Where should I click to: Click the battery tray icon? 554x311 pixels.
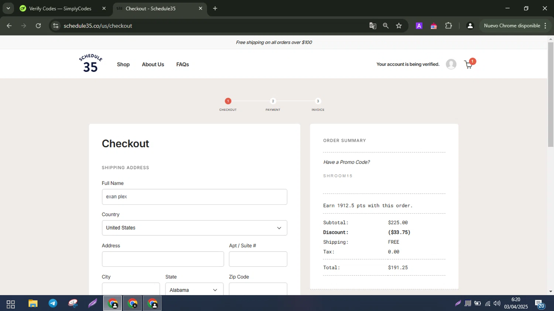478,304
